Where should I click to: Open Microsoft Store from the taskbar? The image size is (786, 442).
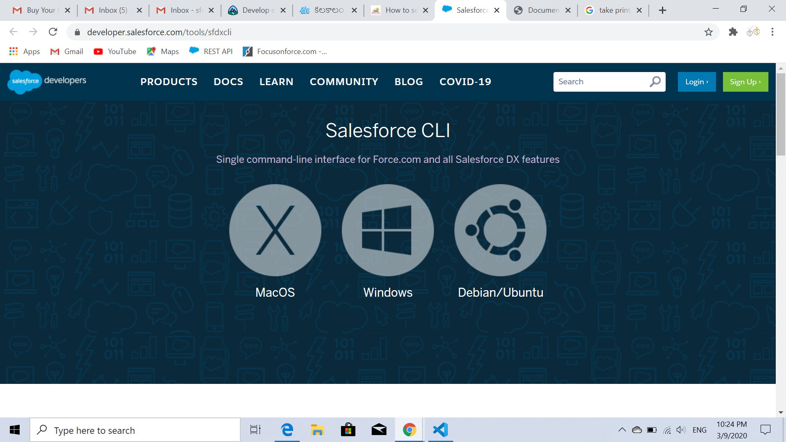[348, 430]
